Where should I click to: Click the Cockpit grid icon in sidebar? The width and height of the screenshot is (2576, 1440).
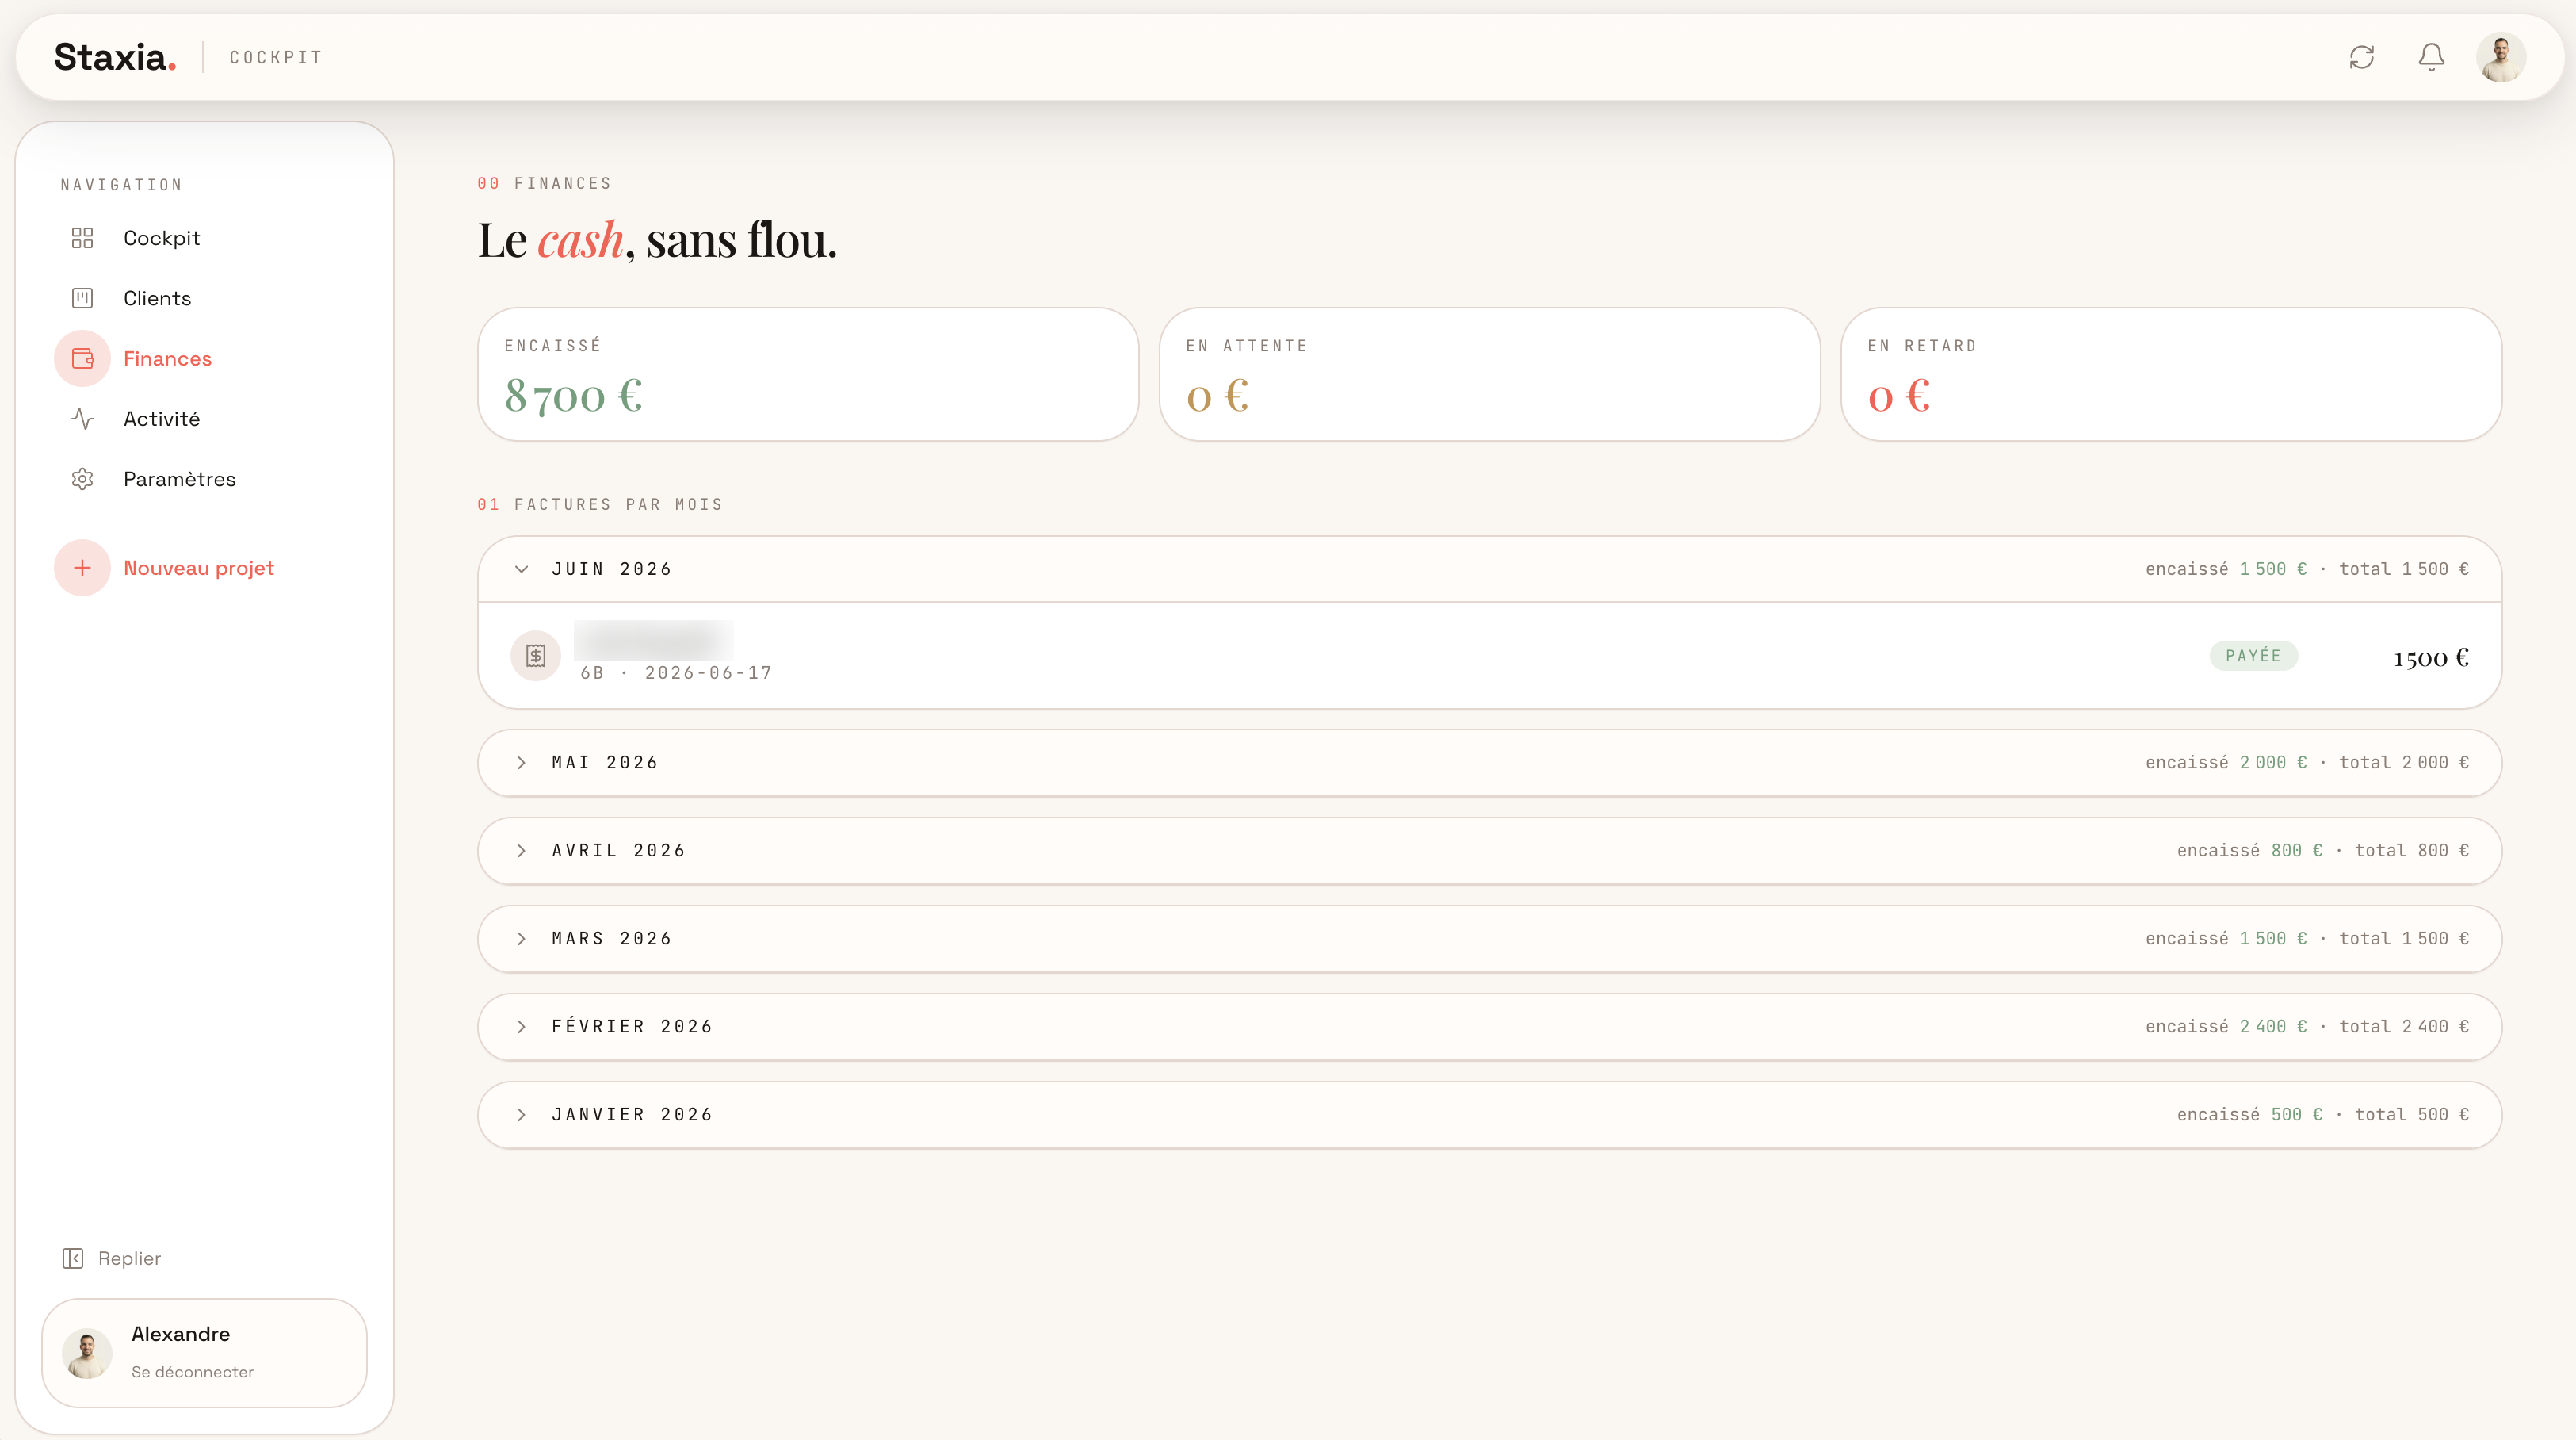tap(82, 238)
